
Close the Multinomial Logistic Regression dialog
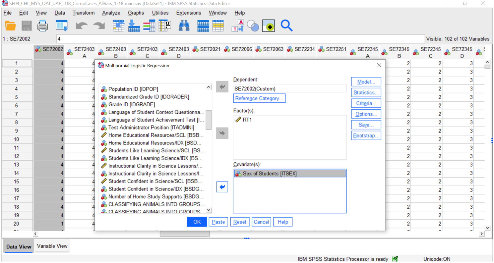(379, 66)
